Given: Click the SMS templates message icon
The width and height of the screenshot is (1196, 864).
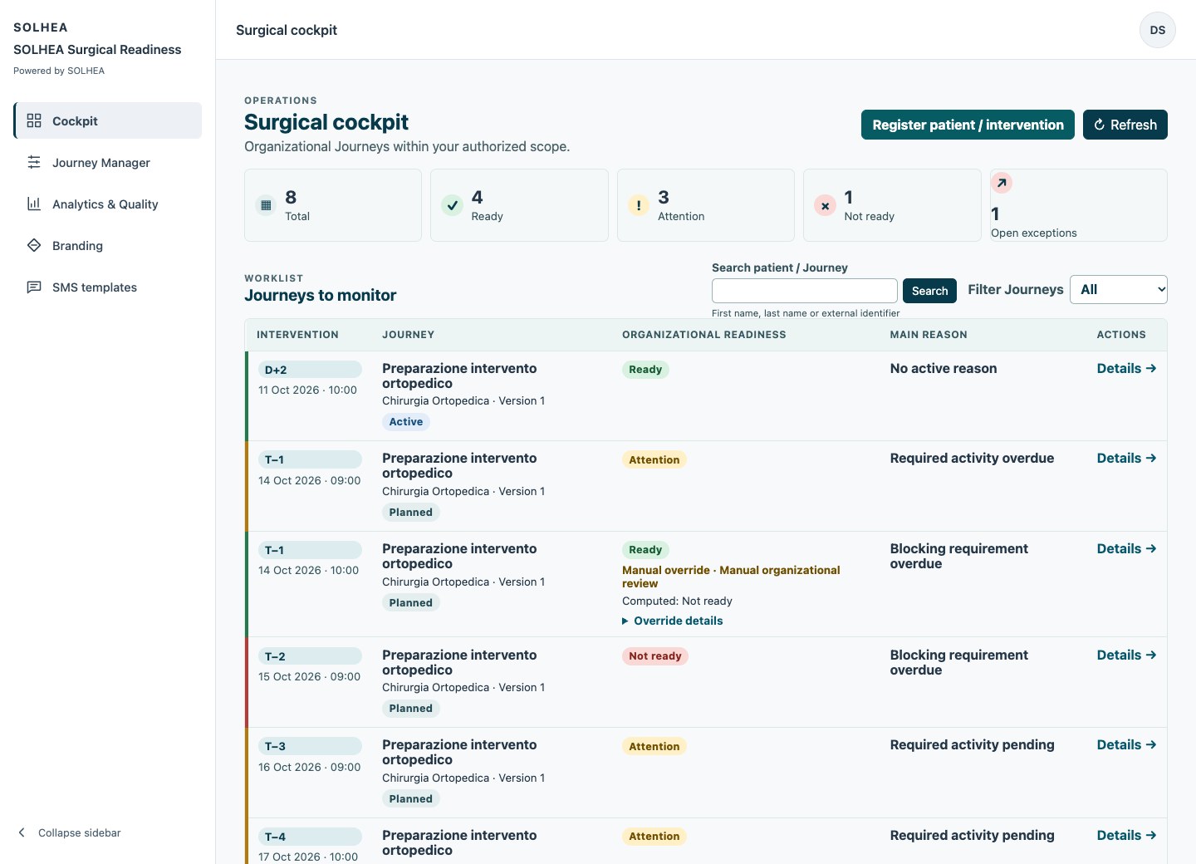Looking at the screenshot, I should pyautogui.click(x=34, y=287).
